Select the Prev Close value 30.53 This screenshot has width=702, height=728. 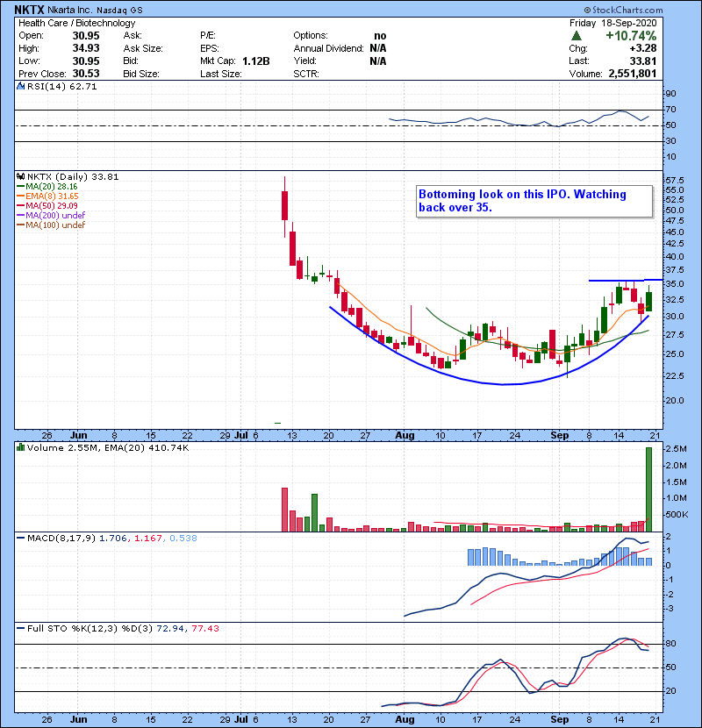point(86,74)
